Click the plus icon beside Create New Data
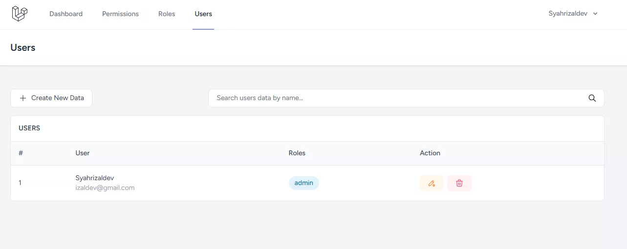The width and height of the screenshot is (627, 249). pyautogui.click(x=23, y=98)
